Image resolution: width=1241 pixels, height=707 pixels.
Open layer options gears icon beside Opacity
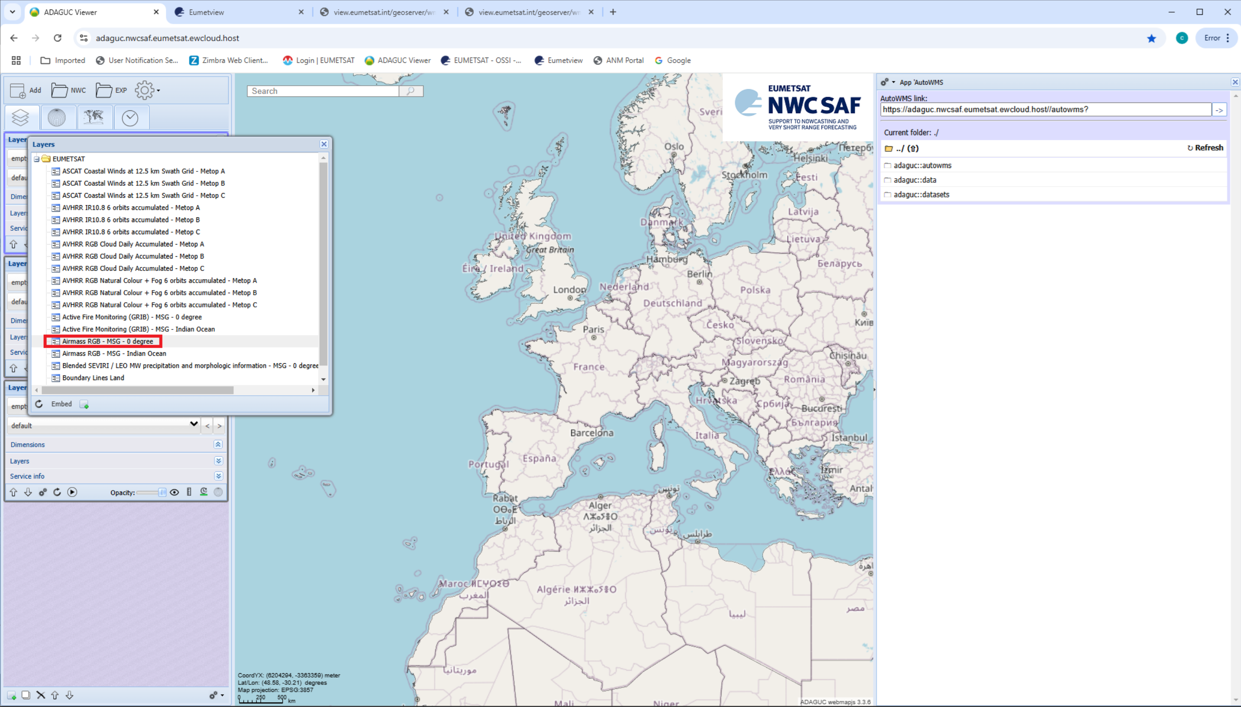click(43, 492)
